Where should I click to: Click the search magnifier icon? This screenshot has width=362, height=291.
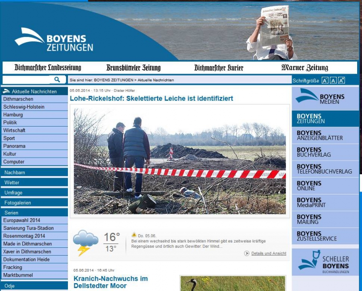click(x=57, y=80)
